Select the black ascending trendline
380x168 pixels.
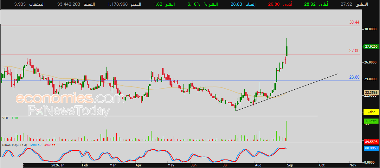pyautogui.click(x=287, y=92)
